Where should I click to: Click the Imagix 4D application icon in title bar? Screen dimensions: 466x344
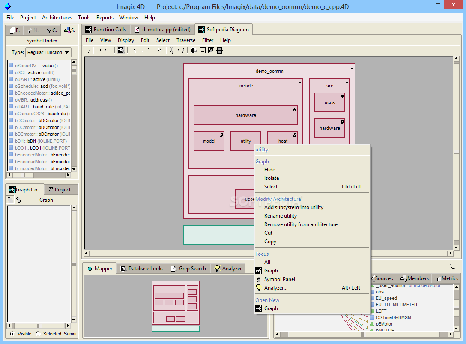8,6
